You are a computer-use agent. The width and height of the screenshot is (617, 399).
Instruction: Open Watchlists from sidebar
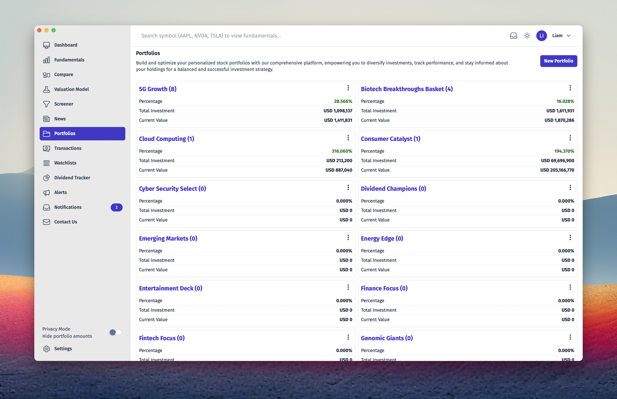pos(82,163)
